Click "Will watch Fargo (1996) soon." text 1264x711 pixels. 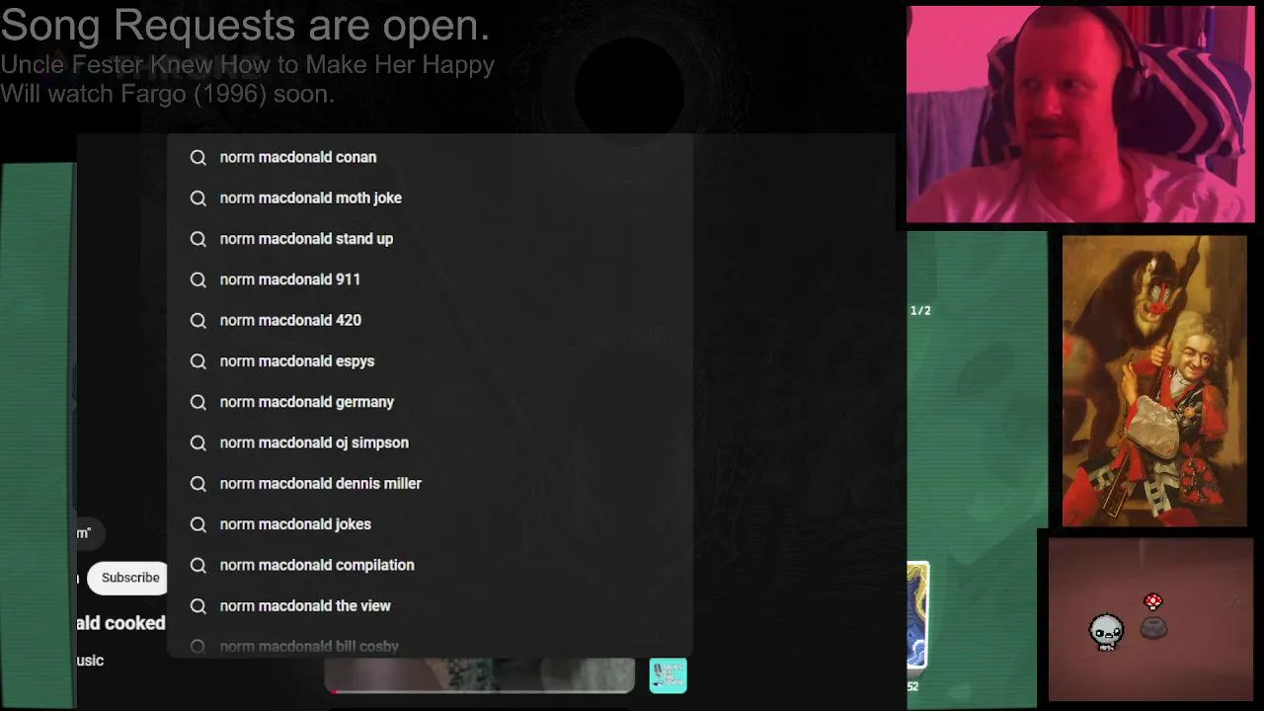[167, 94]
